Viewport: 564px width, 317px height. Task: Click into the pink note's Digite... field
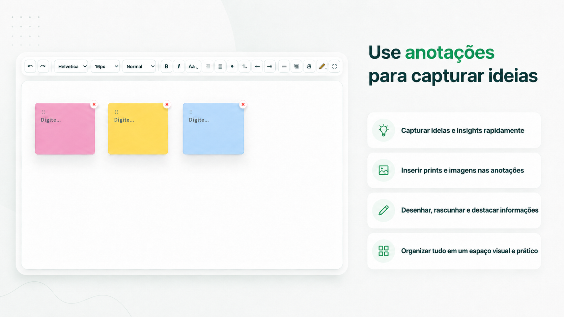(51, 120)
